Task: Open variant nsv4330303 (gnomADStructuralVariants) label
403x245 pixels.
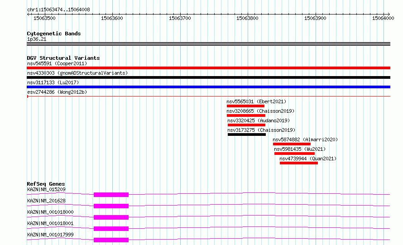Action: click(77, 73)
